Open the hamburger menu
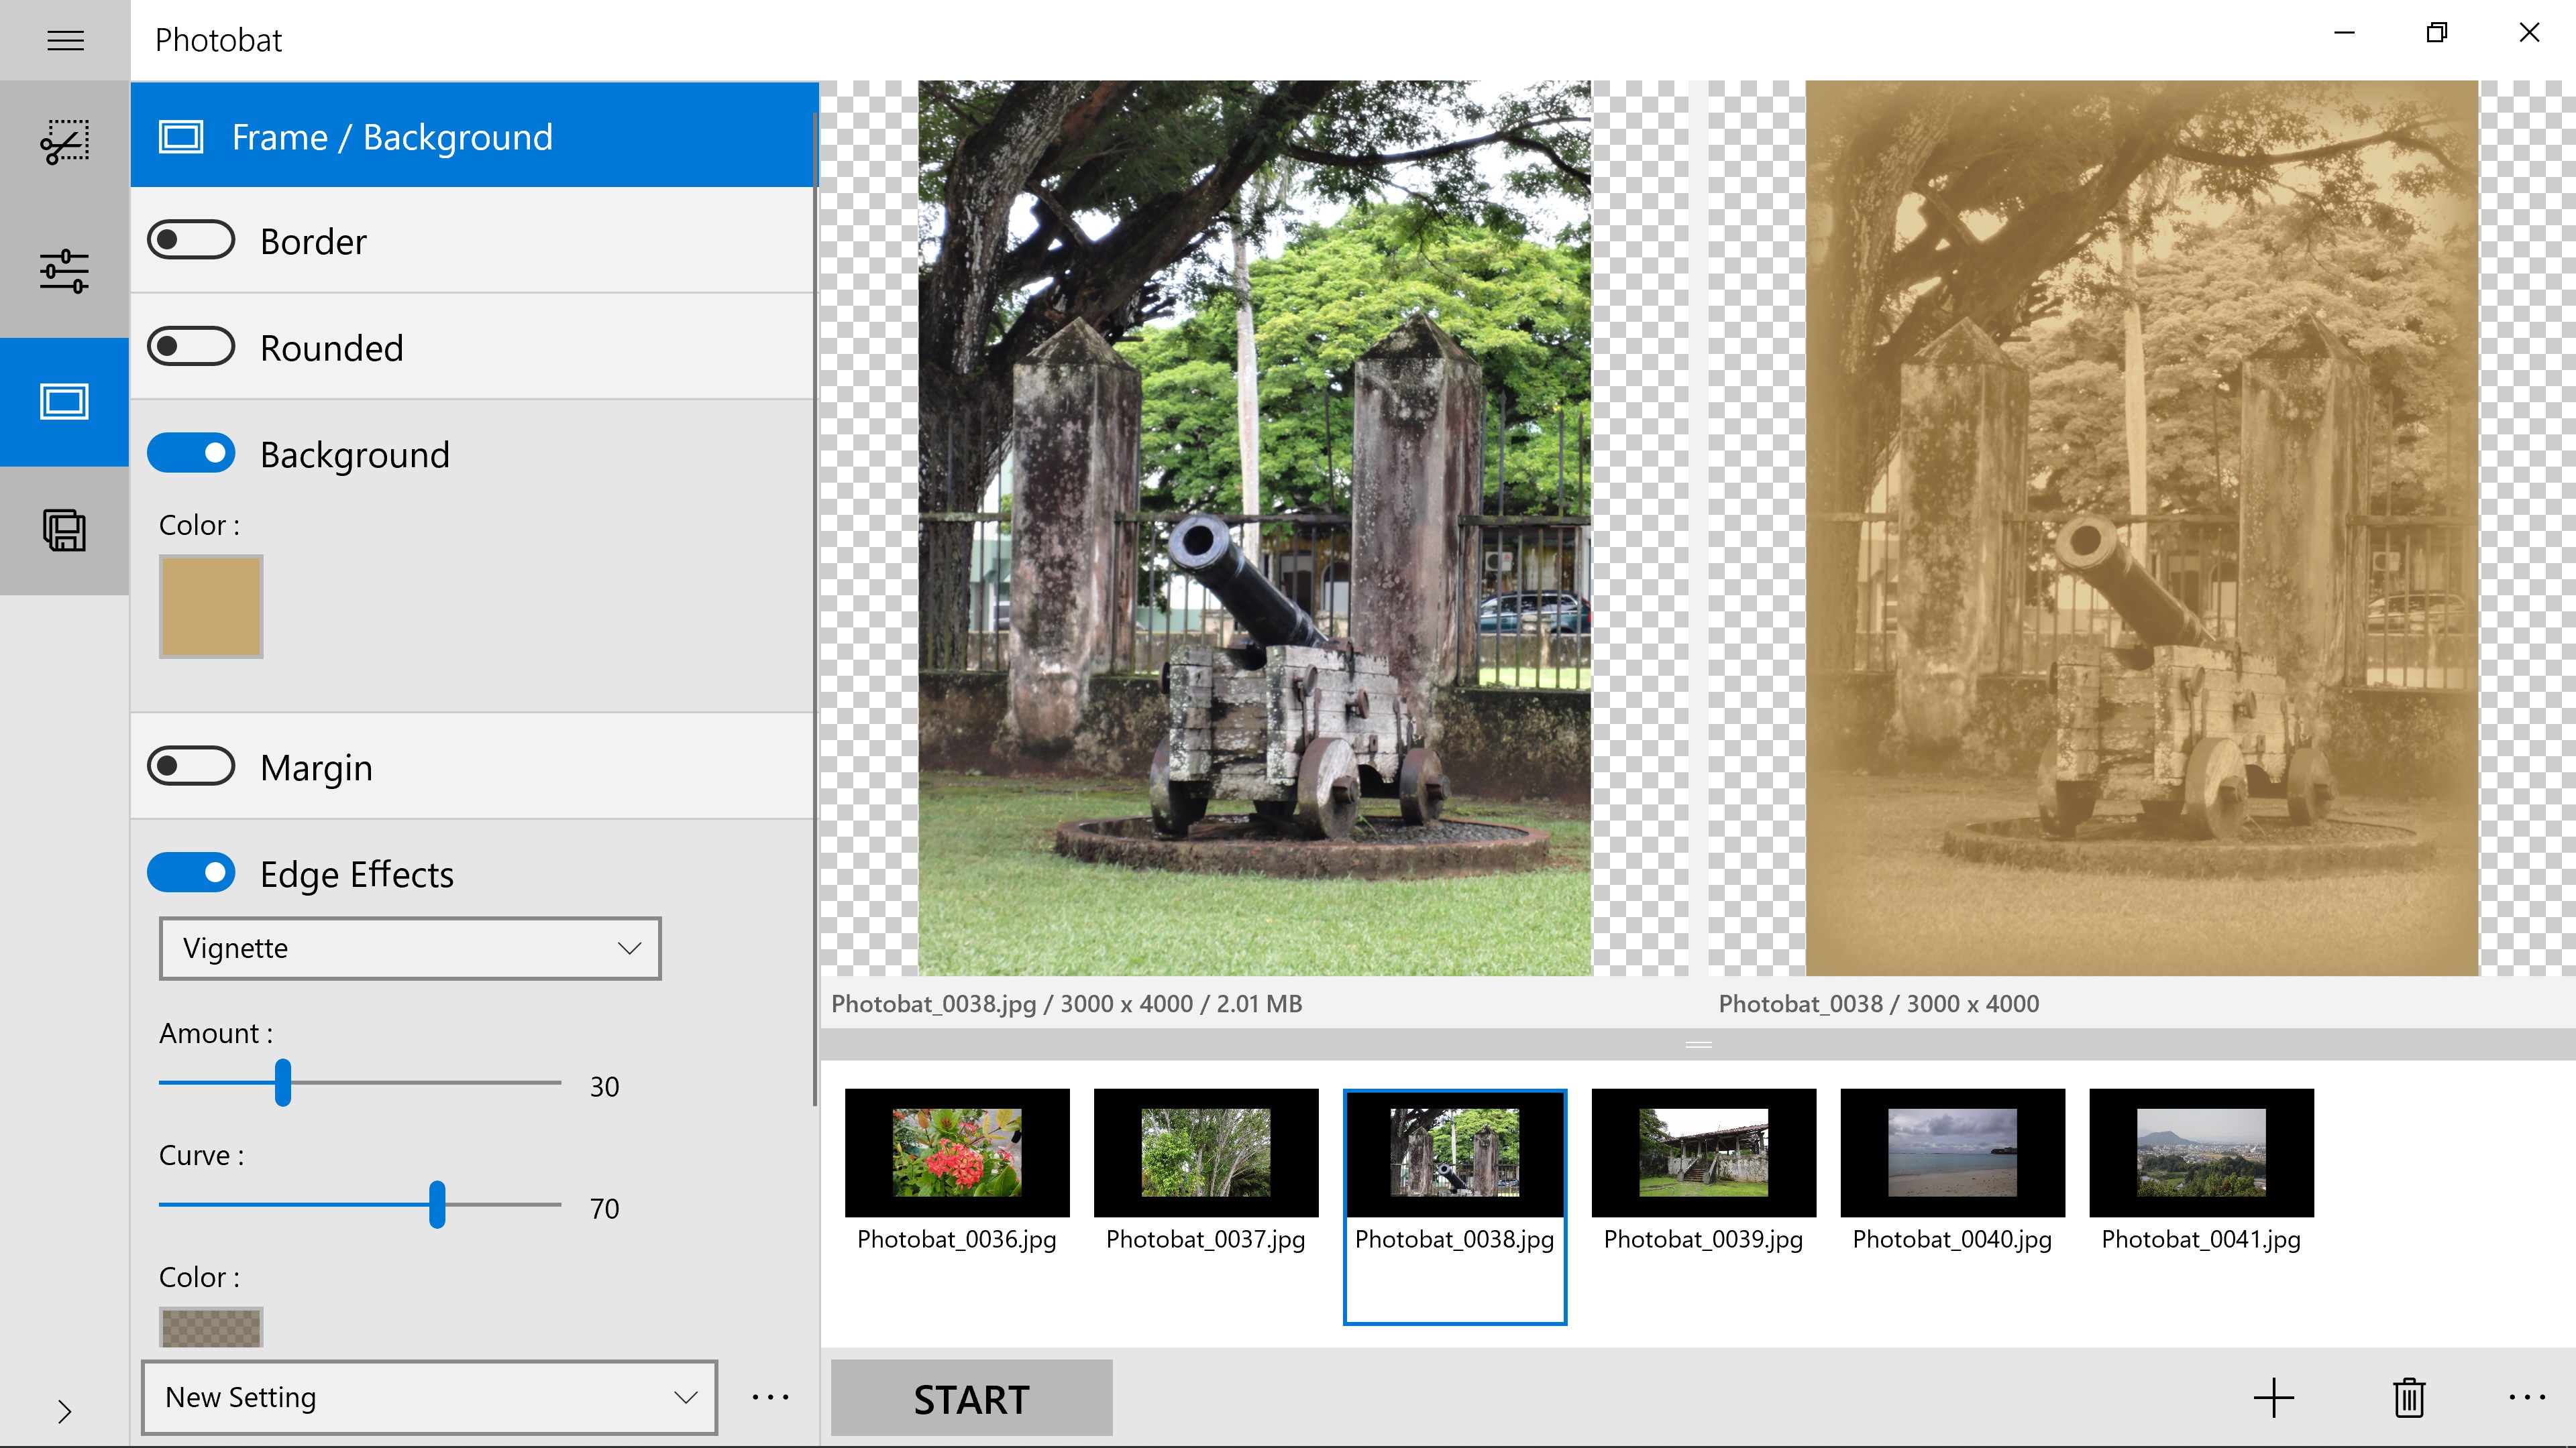 coord(65,40)
